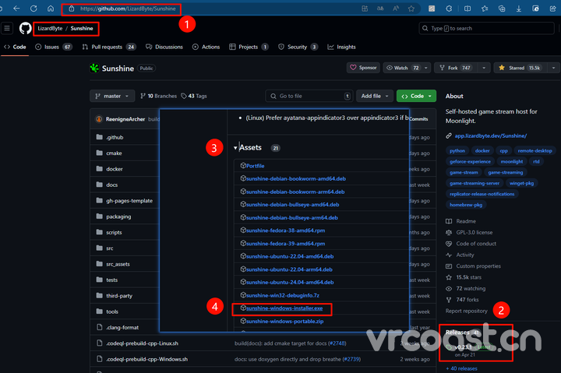This screenshot has width=561, height=373.
Task: Open the GPL-3.0 license link
Action: [x=474, y=233]
